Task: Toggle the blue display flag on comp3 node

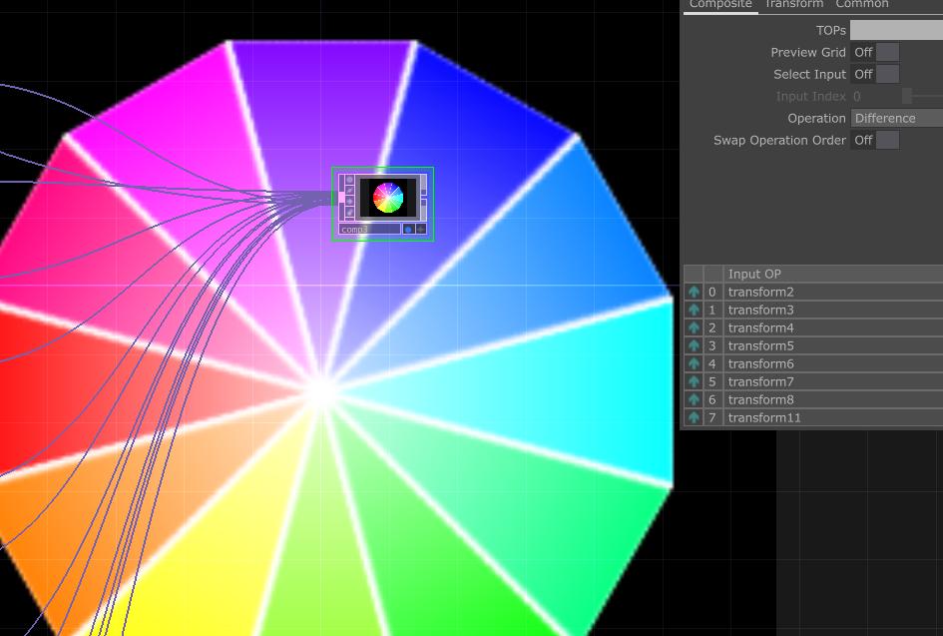Action: [x=408, y=230]
